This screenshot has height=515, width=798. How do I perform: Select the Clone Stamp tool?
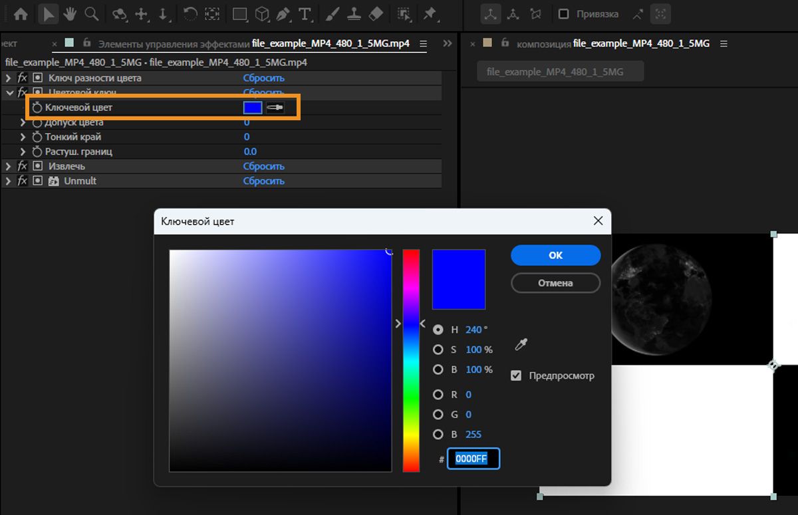pos(354,13)
